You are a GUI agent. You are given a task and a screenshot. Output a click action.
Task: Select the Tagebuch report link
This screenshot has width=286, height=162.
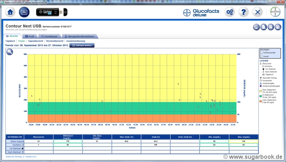tap(10, 41)
